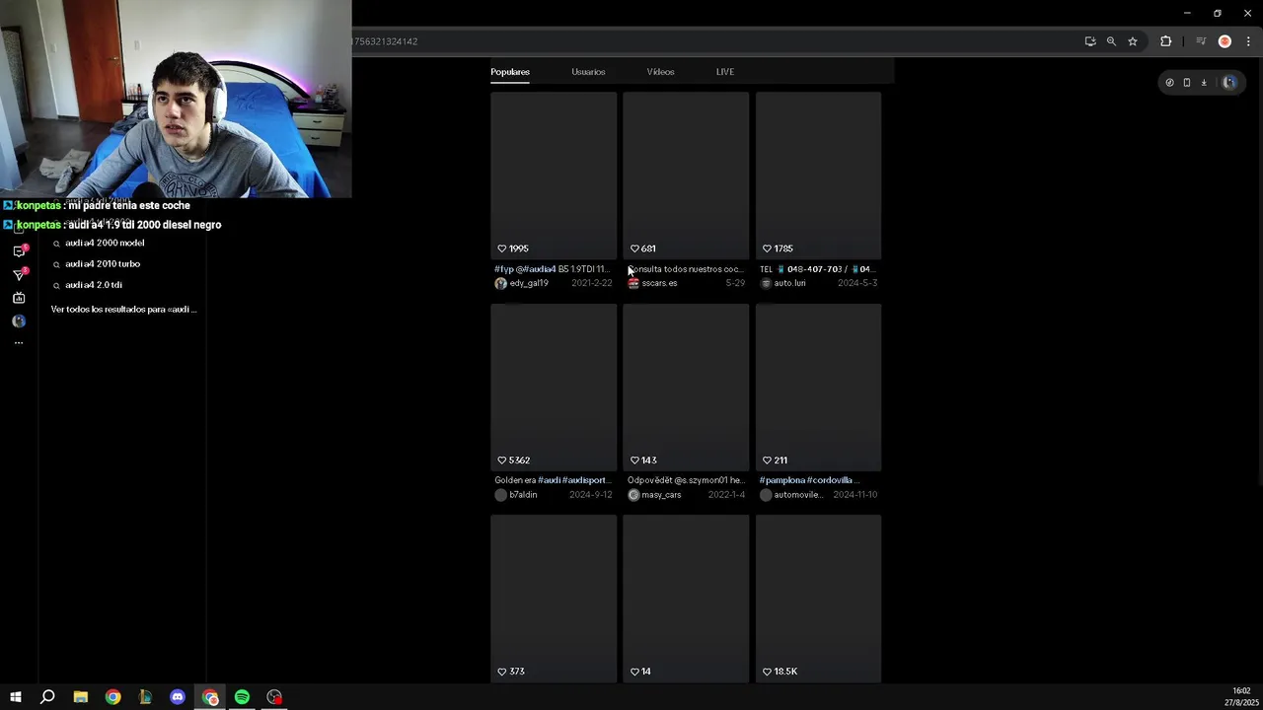
Task: Open sscars.es user profile link
Action: coord(659,283)
